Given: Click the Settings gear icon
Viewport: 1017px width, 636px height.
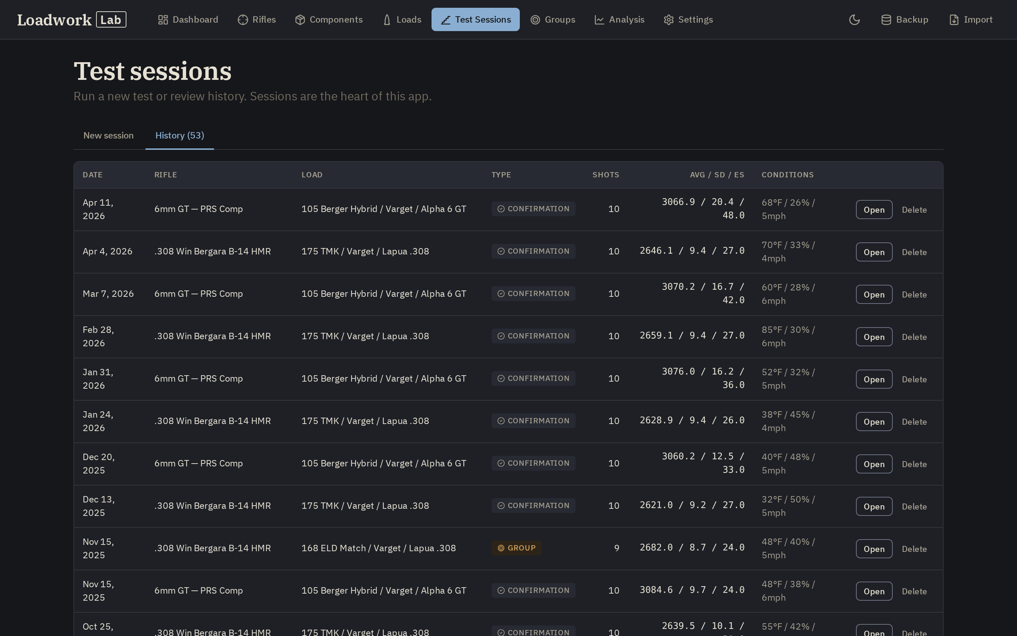Looking at the screenshot, I should coord(668,20).
